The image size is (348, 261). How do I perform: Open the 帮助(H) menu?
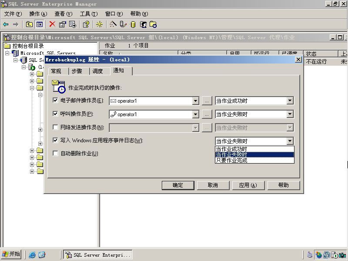coord(139,14)
